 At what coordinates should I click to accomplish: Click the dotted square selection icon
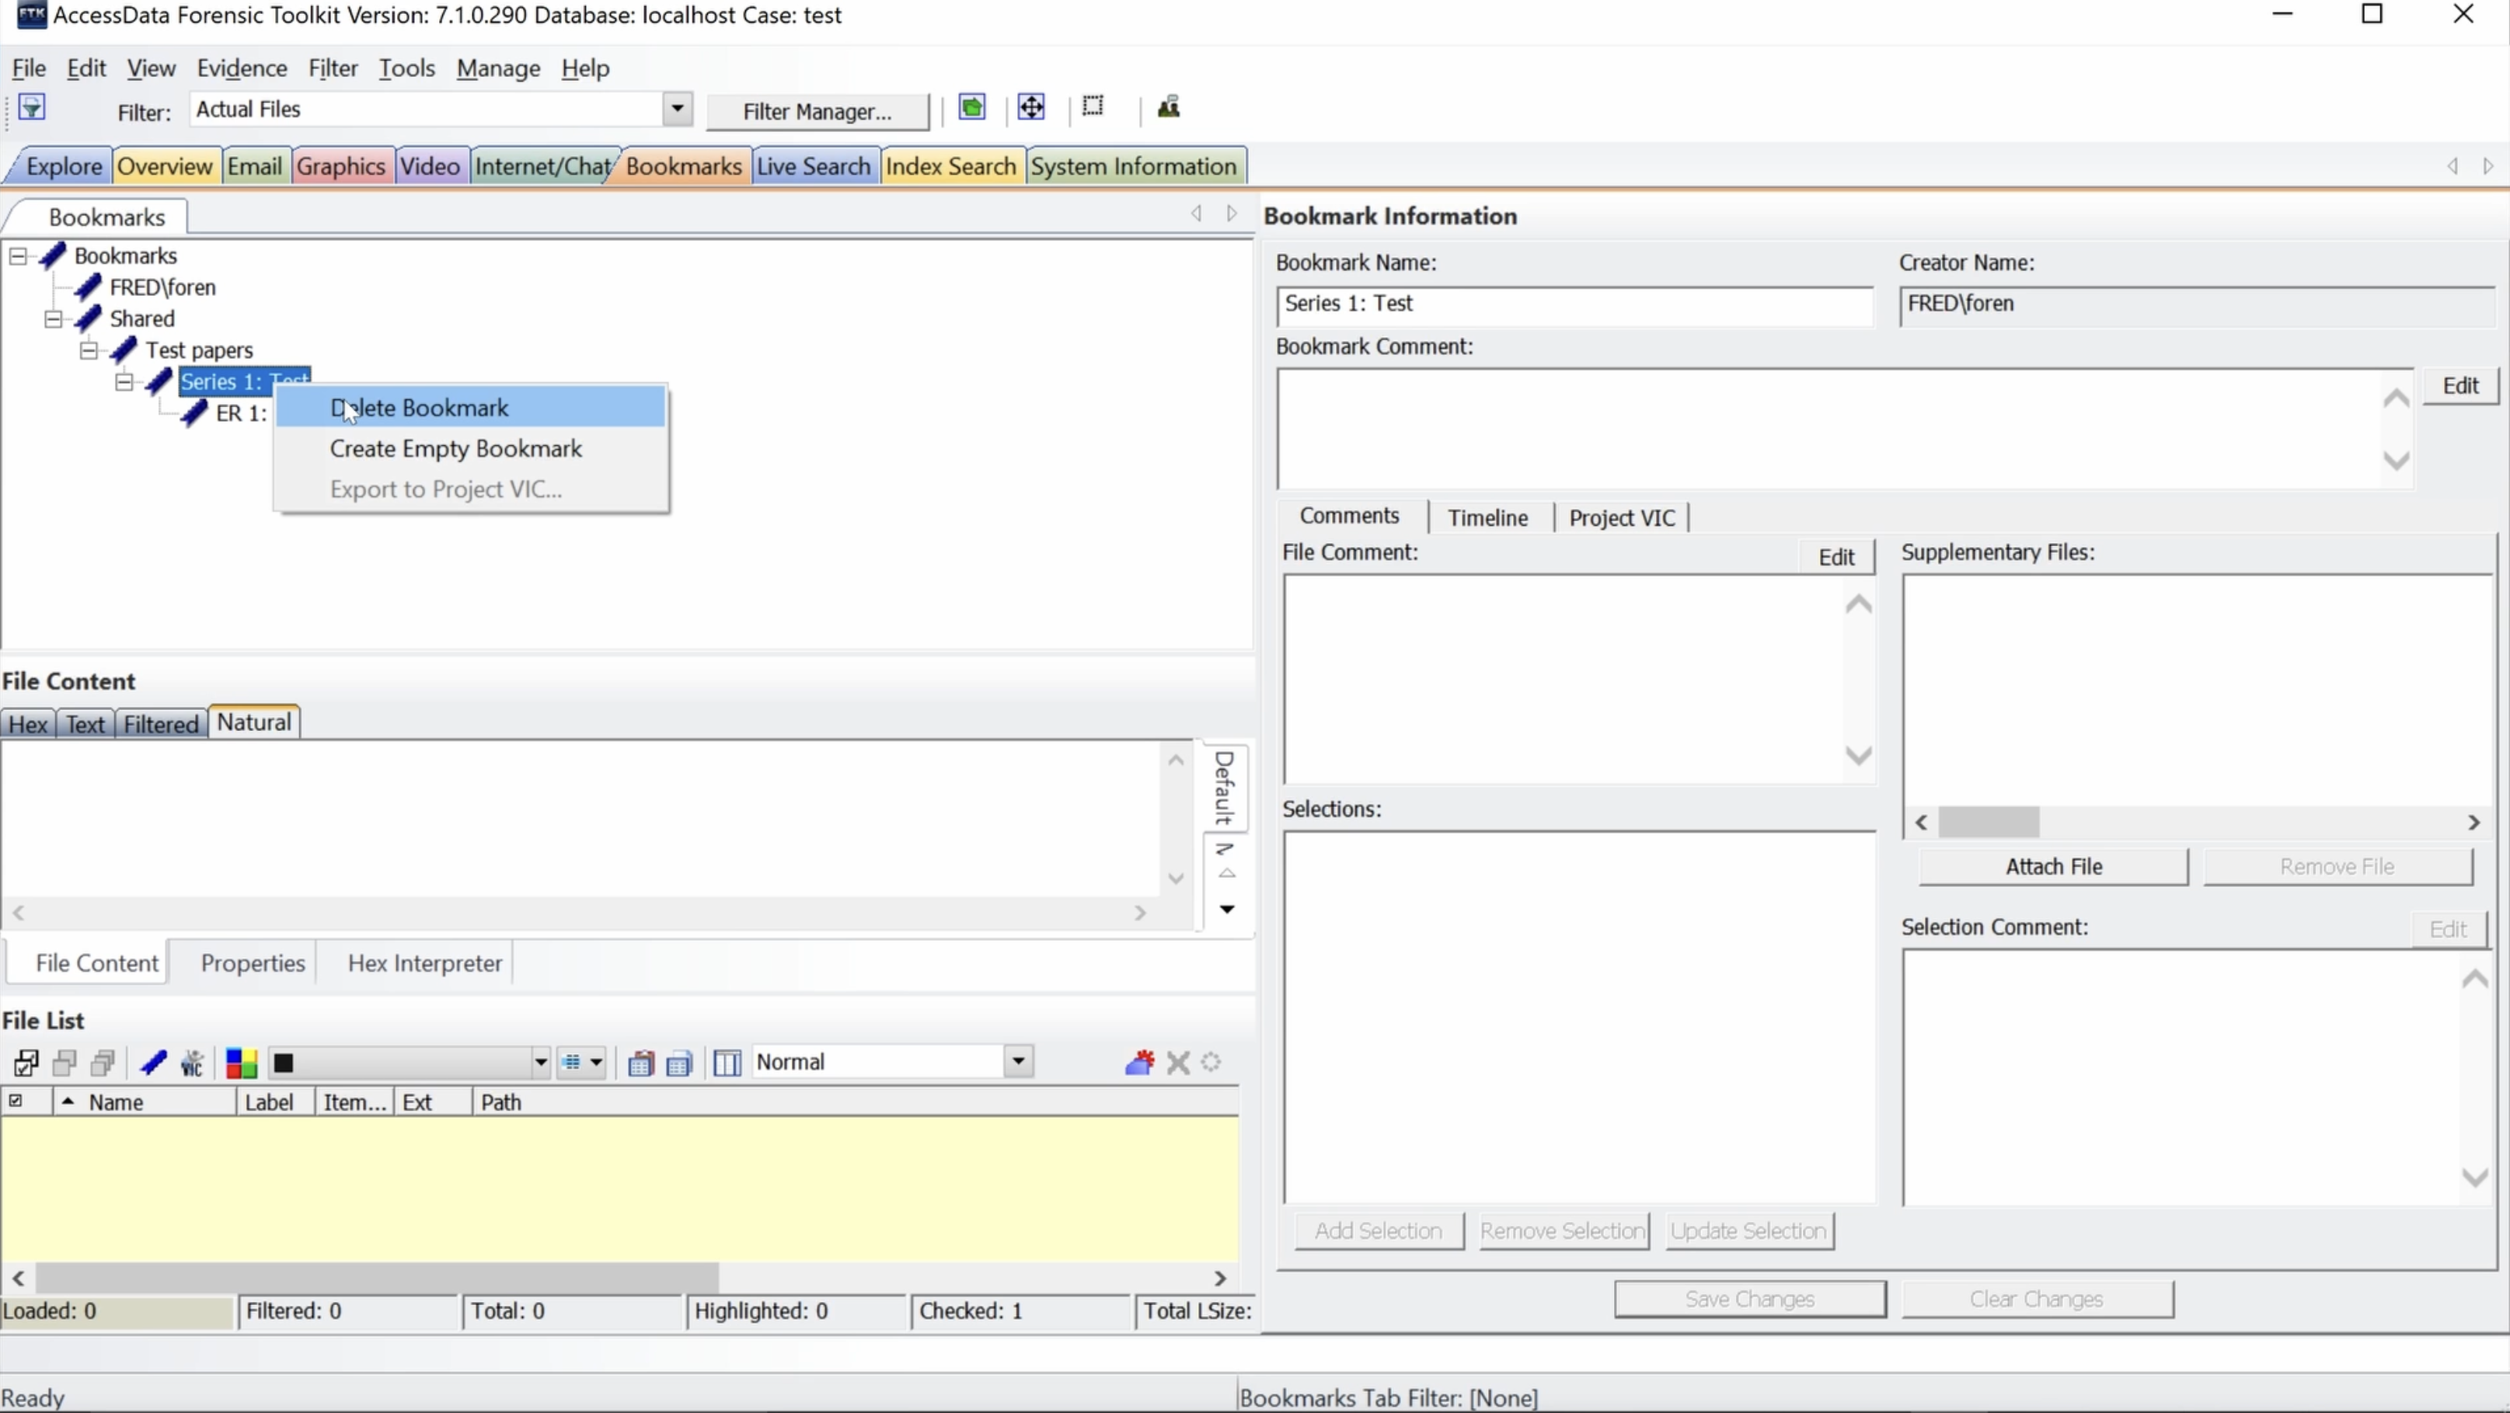1093,106
